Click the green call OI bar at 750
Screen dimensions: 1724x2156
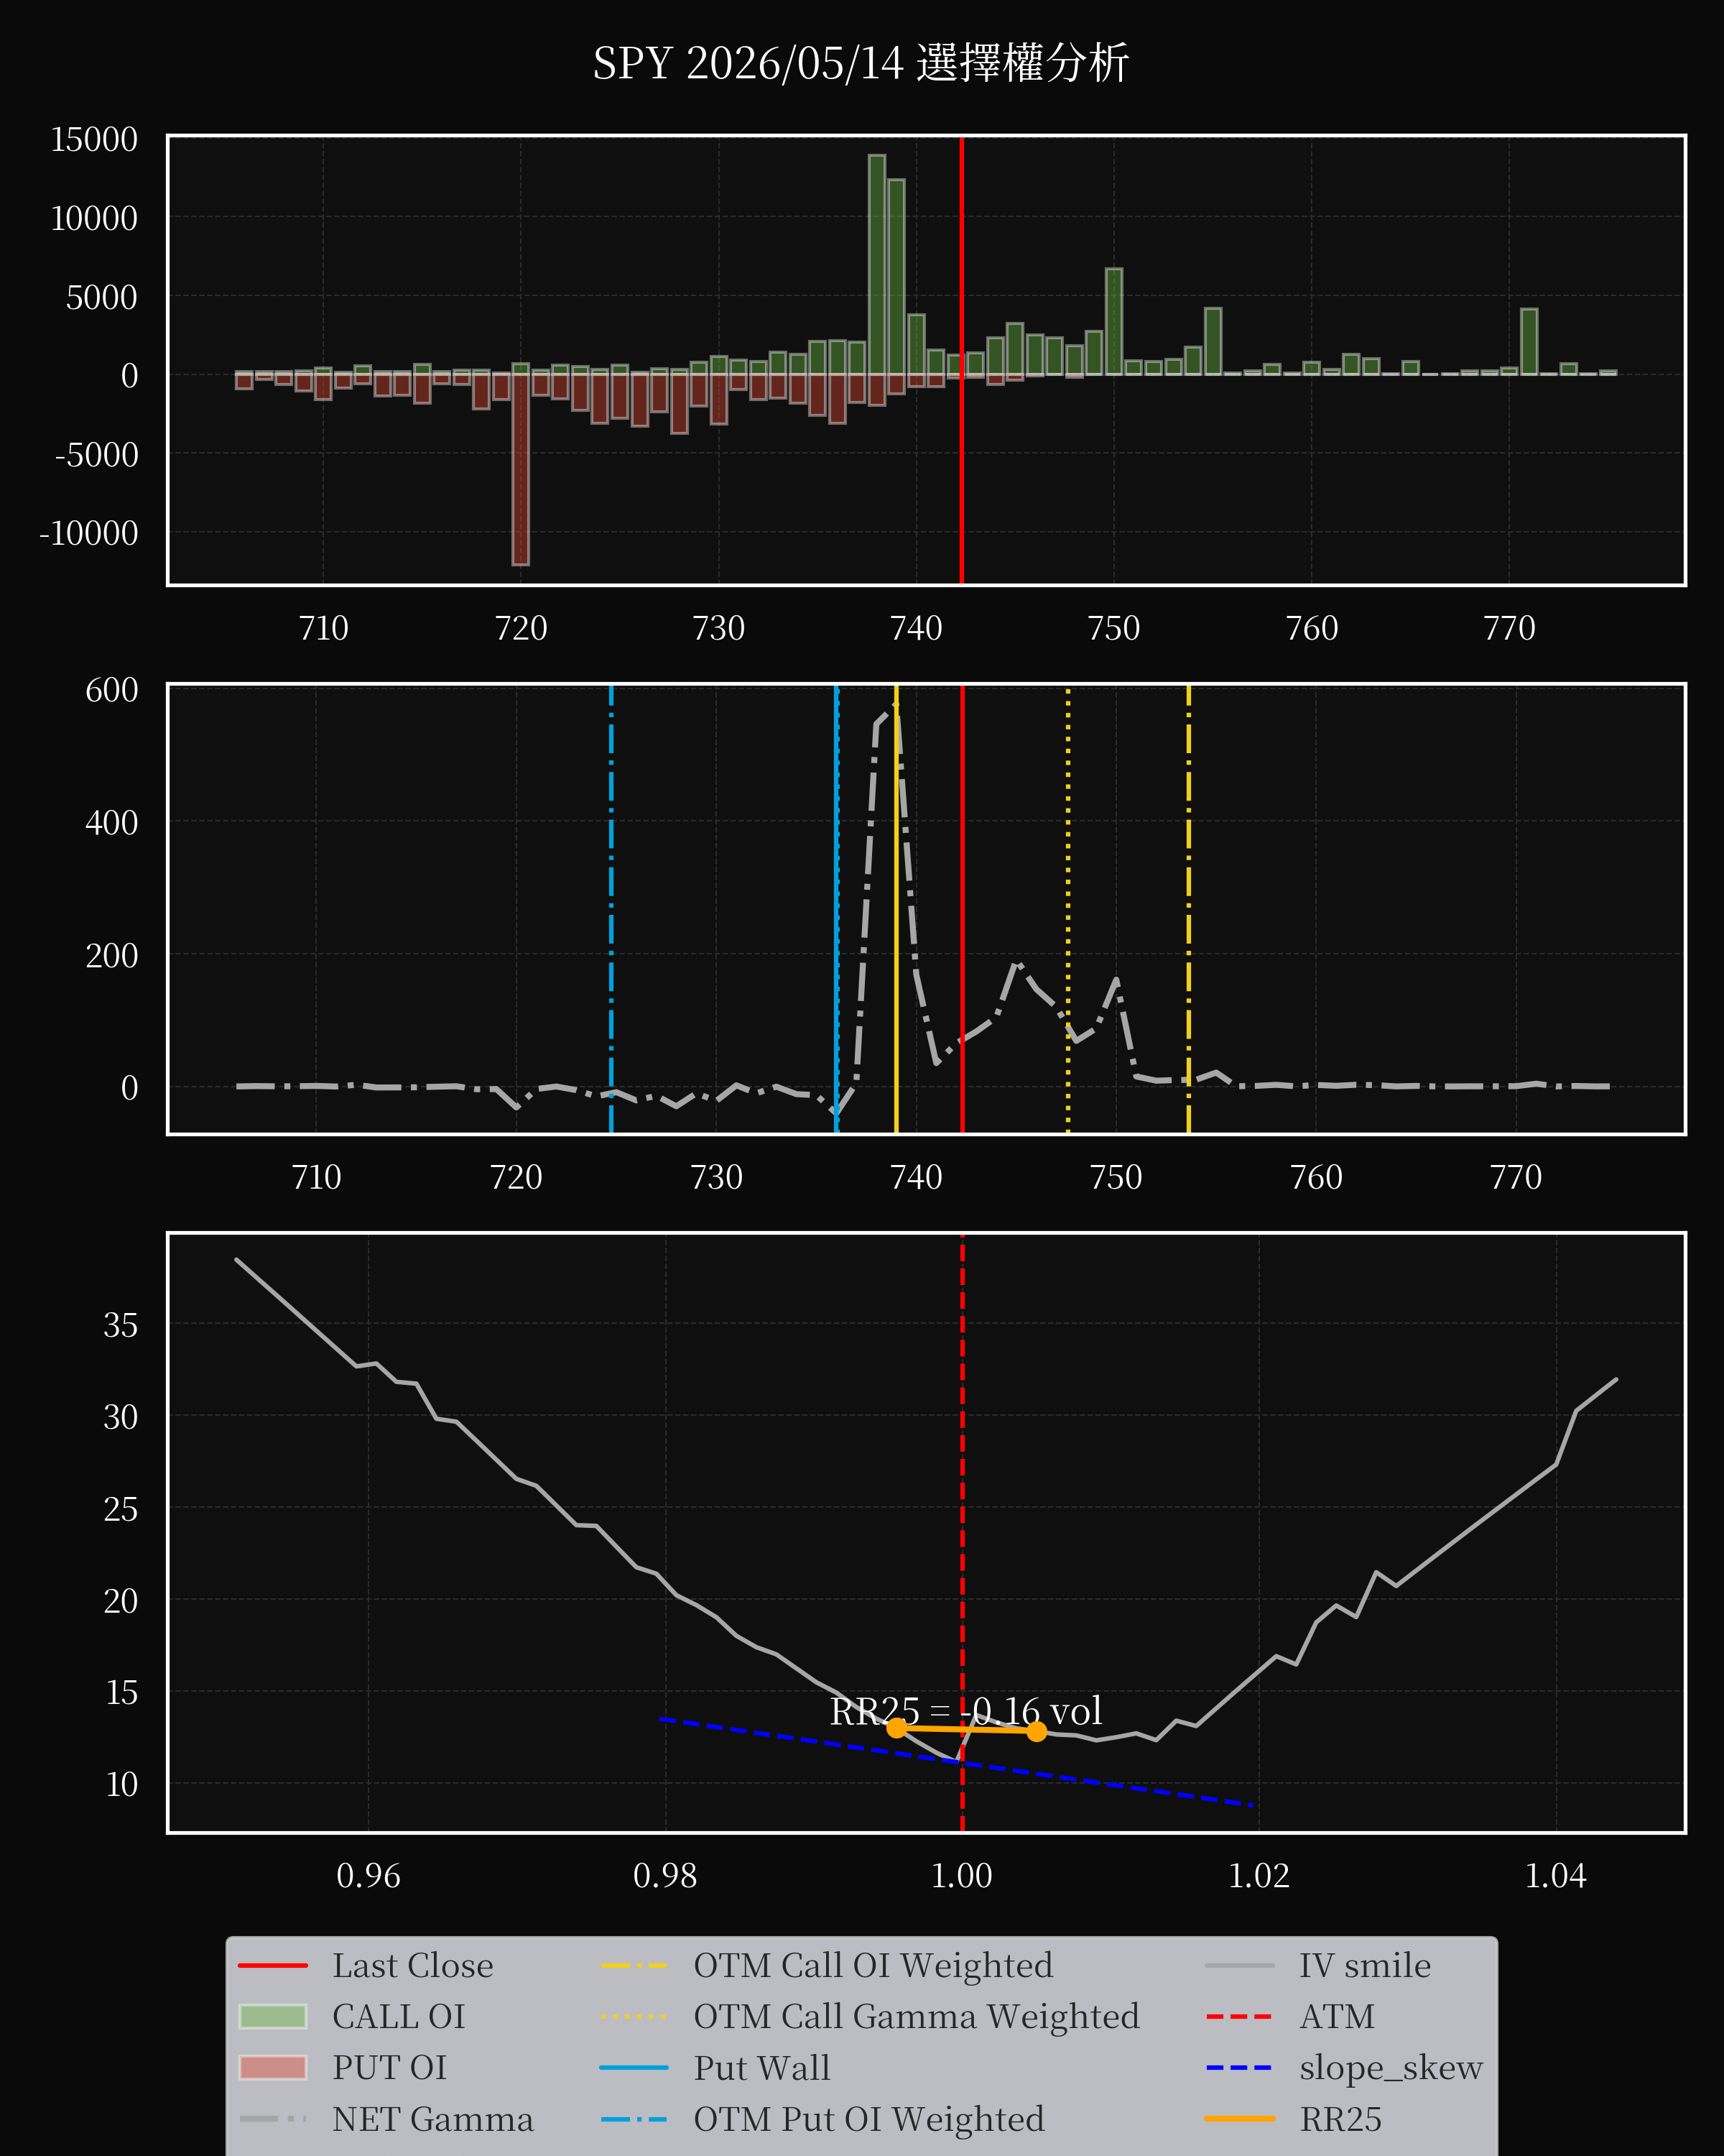pyautogui.click(x=1113, y=322)
